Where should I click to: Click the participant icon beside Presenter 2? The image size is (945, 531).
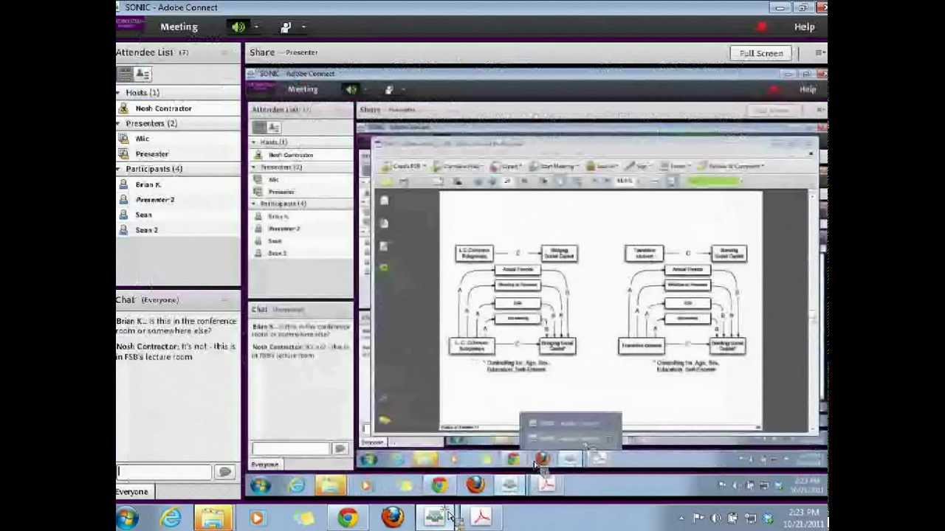pos(124,200)
